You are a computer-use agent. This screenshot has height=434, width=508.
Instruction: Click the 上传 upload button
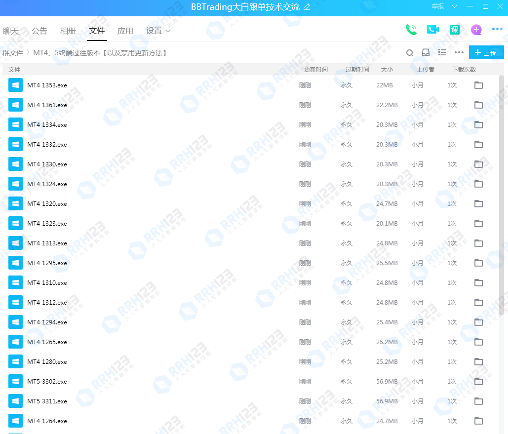(486, 52)
